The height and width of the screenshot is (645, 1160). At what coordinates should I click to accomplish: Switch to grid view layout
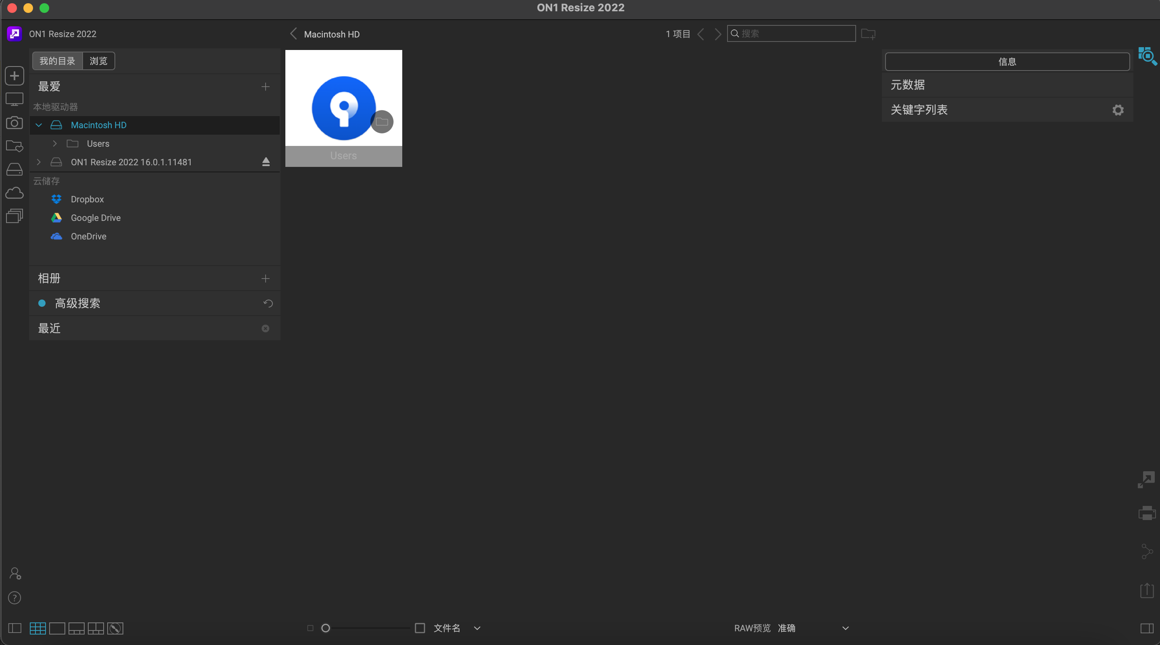pos(37,628)
